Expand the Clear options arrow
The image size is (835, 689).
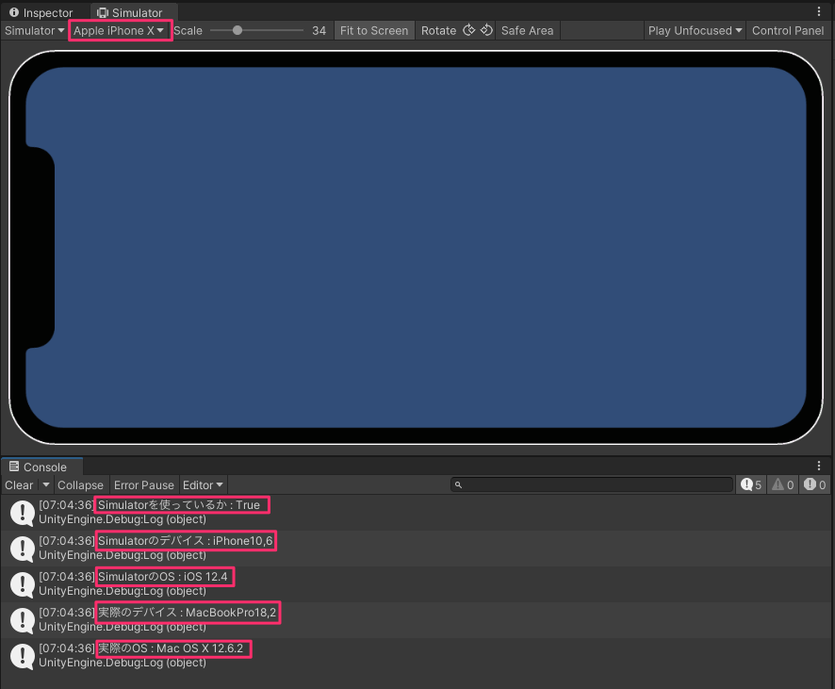tap(46, 484)
